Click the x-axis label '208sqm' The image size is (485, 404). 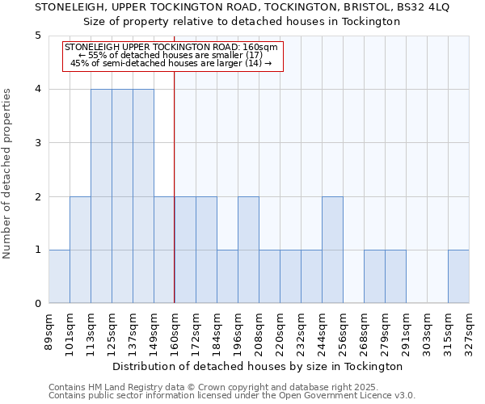[x=259, y=335]
